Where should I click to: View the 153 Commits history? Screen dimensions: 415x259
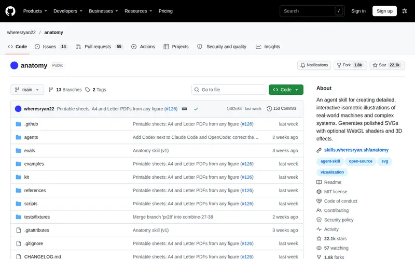[x=282, y=109]
